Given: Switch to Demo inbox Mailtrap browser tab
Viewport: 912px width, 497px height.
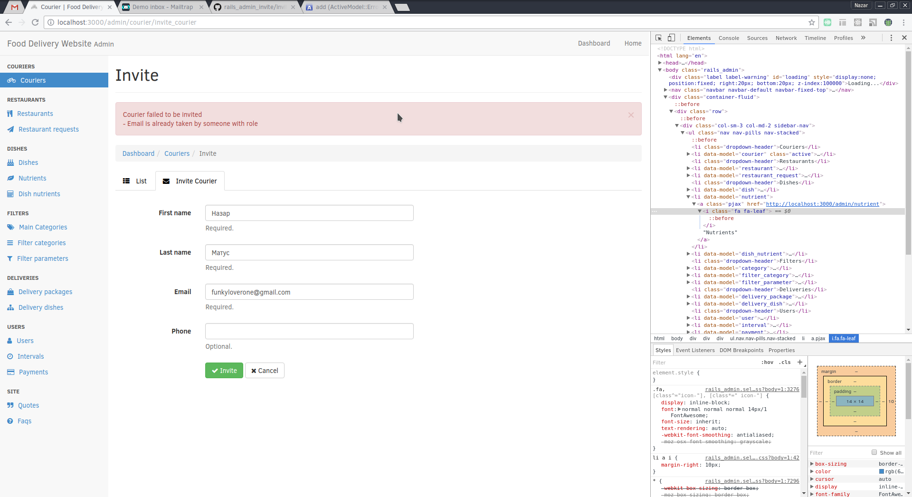Looking at the screenshot, I should (x=162, y=7).
